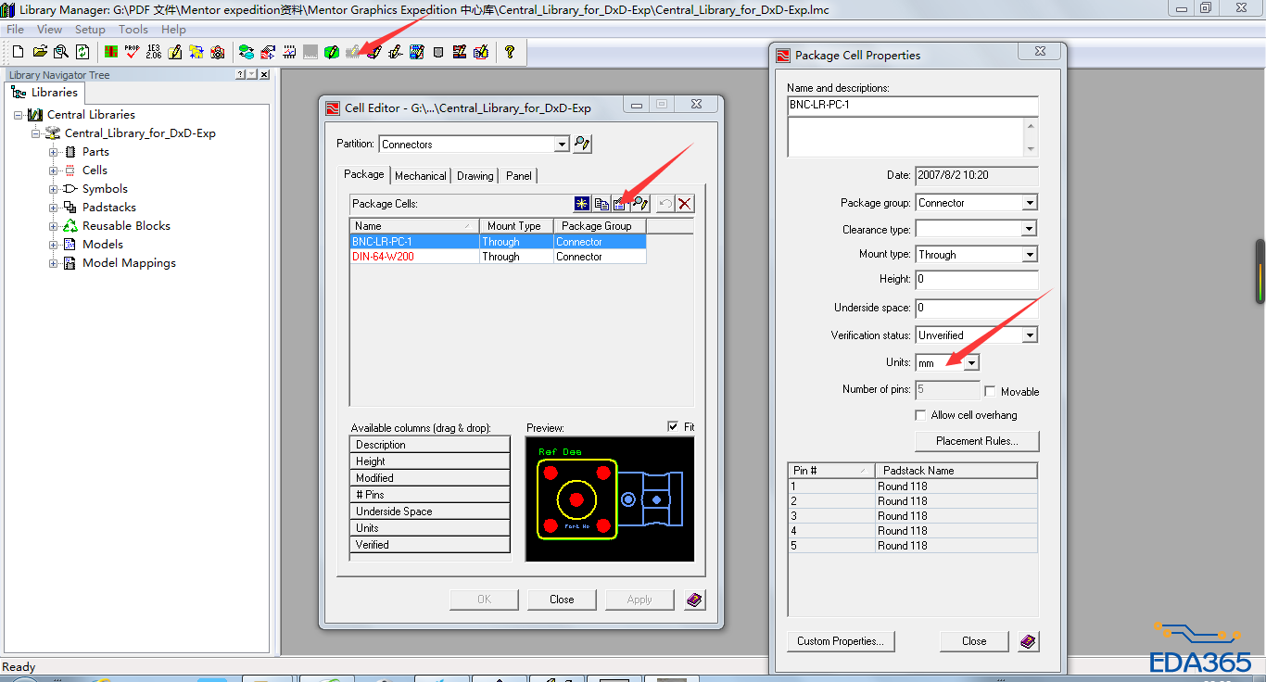The height and width of the screenshot is (682, 1266).
Task: Click the Height input field
Action: [x=976, y=279]
